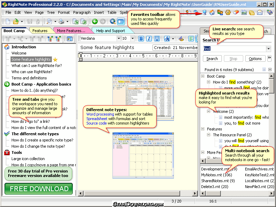The width and height of the screenshot is (276, 207).
Task: Click the align left paragraph icon
Action: [x=191, y=39]
